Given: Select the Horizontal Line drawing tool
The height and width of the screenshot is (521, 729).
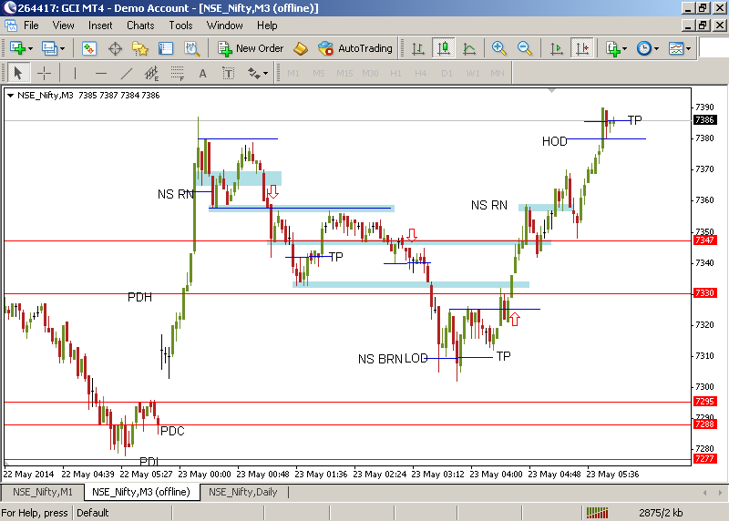Looking at the screenshot, I should point(101,73).
